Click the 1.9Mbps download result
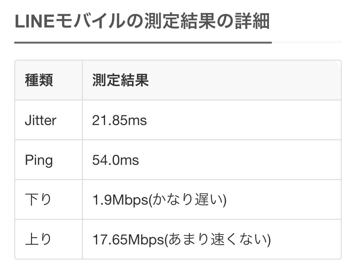This screenshot has height=276, width=356. (120, 200)
